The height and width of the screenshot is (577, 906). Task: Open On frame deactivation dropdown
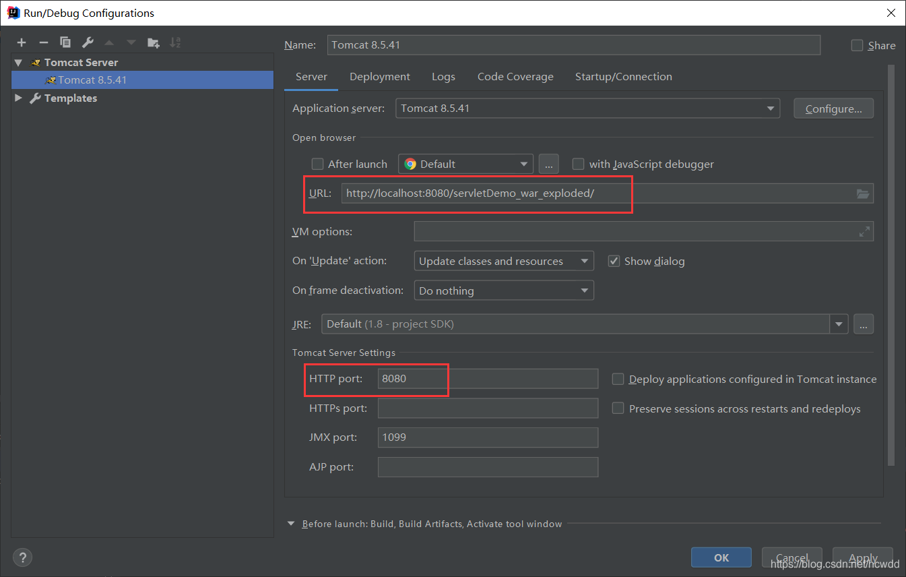pyautogui.click(x=504, y=291)
